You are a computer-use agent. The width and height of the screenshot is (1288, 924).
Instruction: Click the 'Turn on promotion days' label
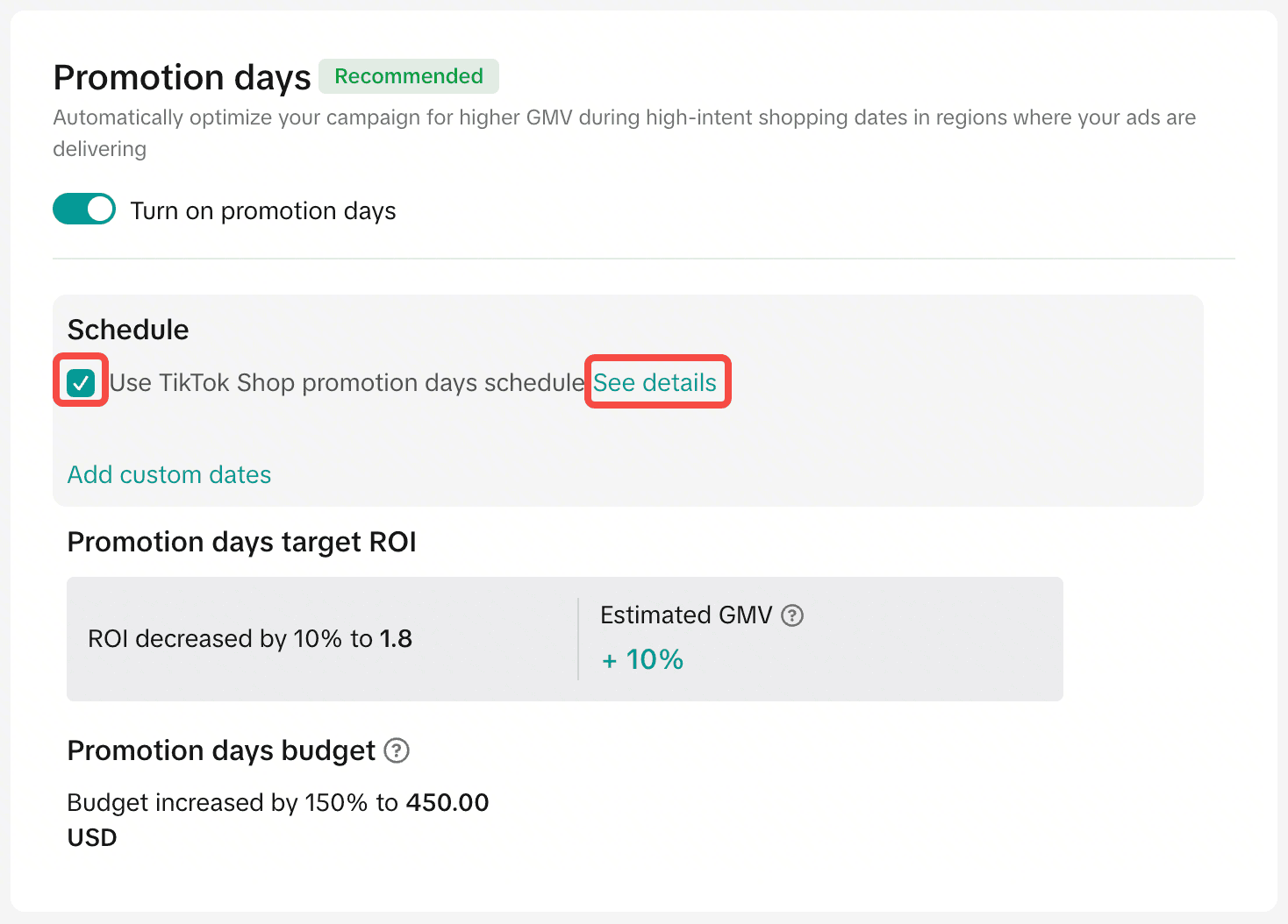tap(263, 210)
